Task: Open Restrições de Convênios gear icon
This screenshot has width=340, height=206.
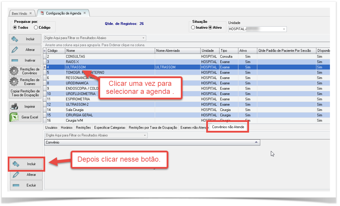Action: tap(14, 71)
